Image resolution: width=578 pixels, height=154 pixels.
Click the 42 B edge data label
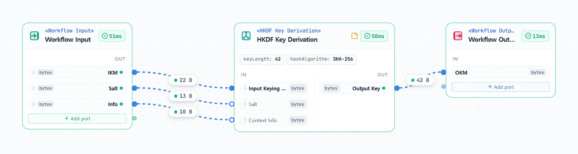point(420,80)
